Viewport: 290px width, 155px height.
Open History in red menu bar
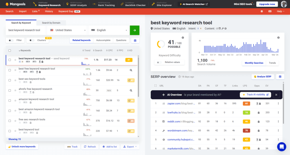[49, 11]
